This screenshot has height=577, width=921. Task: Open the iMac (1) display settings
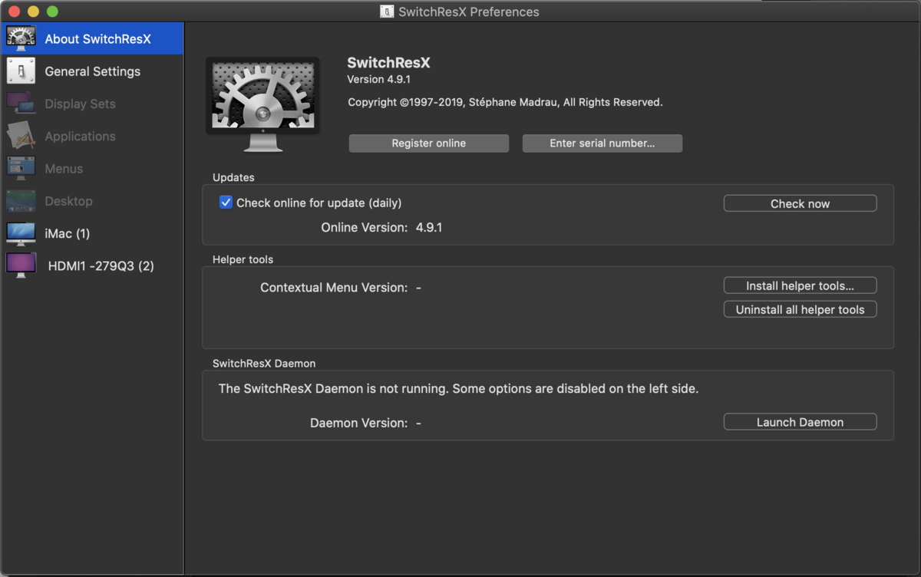[x=92, y=233]
